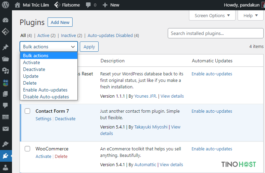Screen dimensions: 265x173
Task: Open Plugins plug icon in sidebar
Action: pyautogui.click(x=5, y=156)
